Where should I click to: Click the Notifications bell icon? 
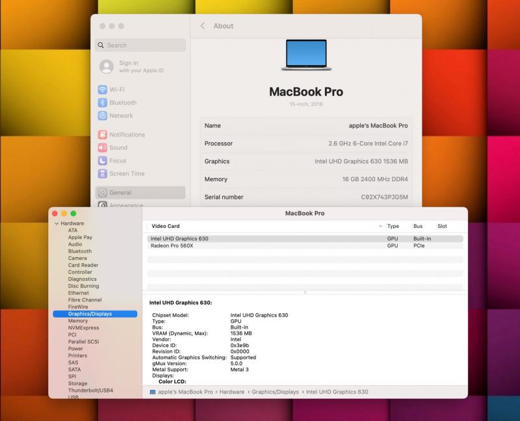pos(103,134)
